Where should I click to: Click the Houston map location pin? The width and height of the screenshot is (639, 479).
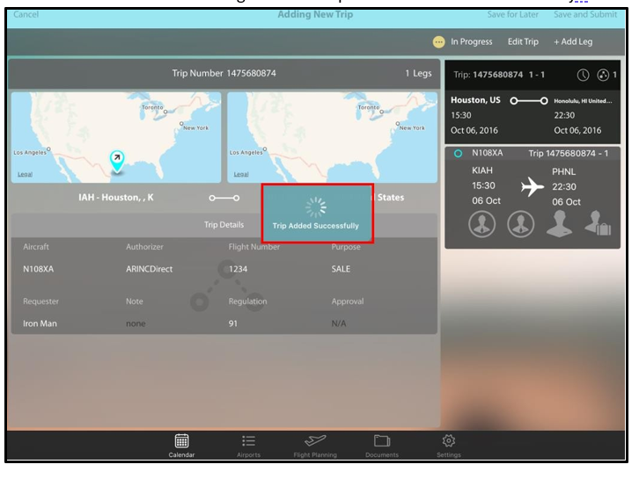click(116, 158)
